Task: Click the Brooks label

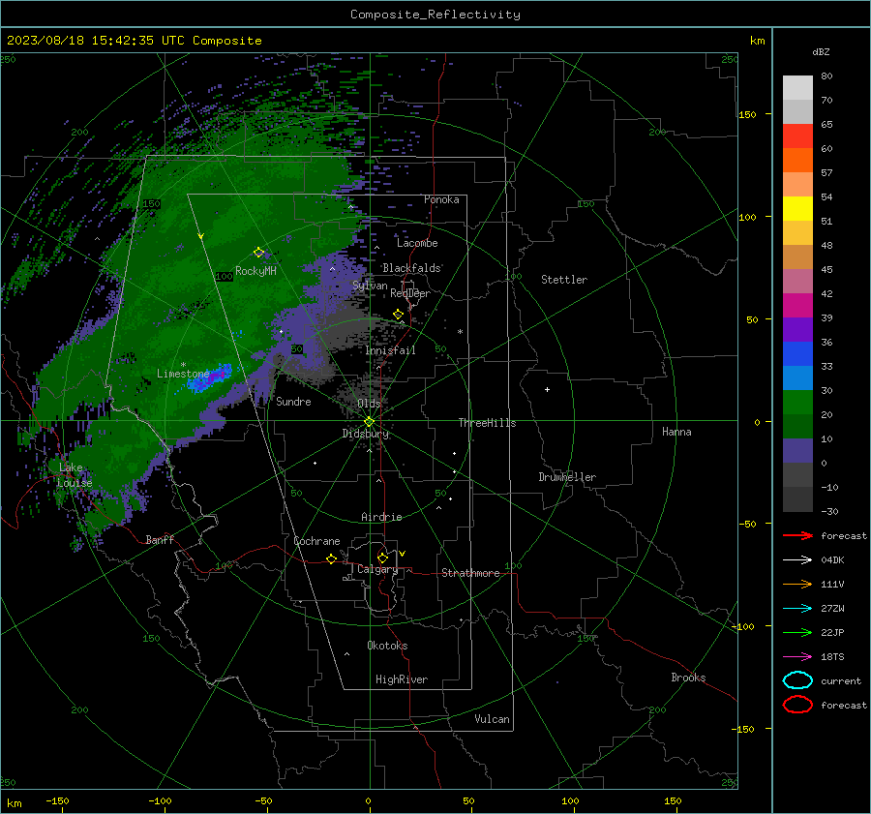Action: 688,677
